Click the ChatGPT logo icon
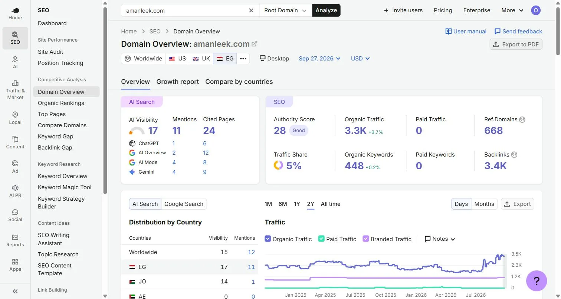The width and height of the screenshot is (561, 299). [132, 143]
